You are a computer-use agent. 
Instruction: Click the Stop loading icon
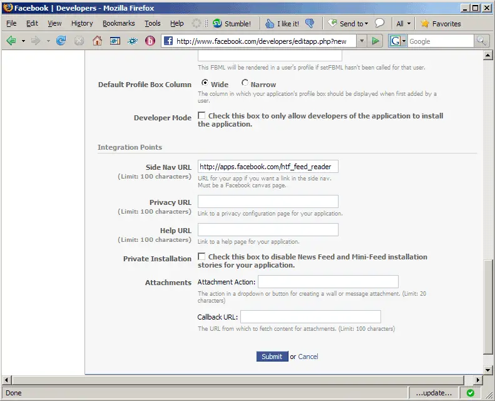(x=79, y=41)
